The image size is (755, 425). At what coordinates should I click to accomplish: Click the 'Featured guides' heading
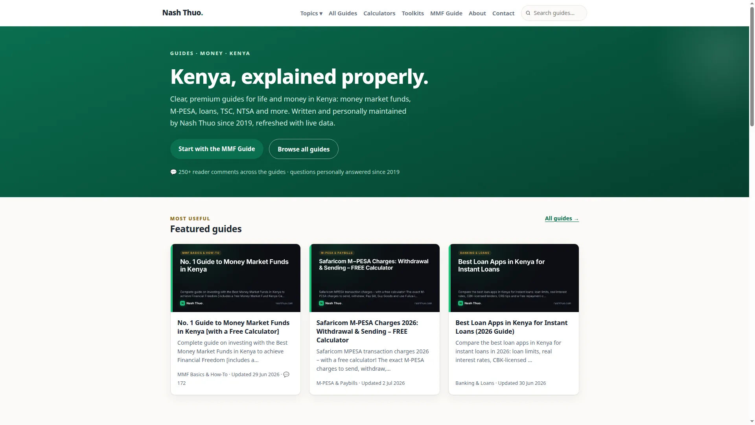click(x=206, y=229)
